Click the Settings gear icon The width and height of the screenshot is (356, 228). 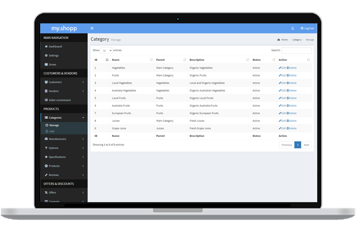tap(46, 56)
